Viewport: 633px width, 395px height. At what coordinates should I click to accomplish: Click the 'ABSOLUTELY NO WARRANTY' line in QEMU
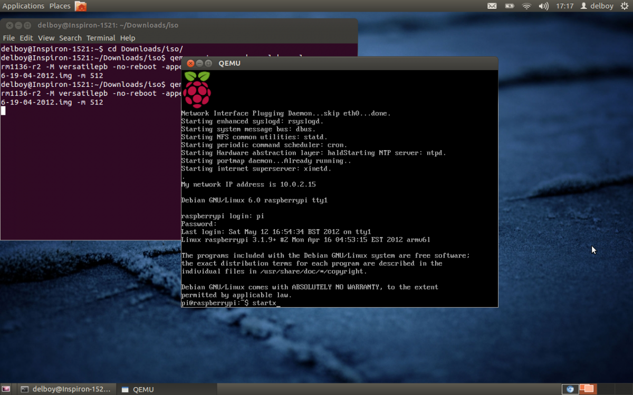(310, 287)
